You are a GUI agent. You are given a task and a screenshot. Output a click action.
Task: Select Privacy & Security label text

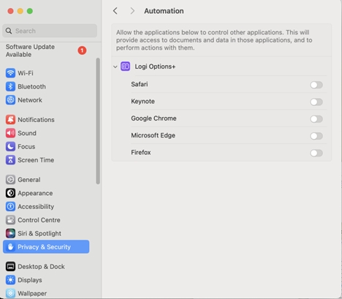[x=44, y=247]
